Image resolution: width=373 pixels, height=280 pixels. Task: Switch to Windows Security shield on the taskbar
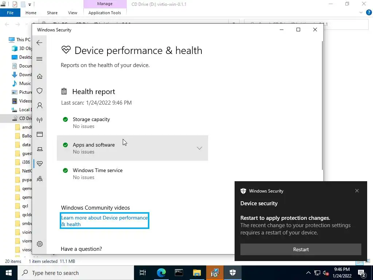click(233, 273)
